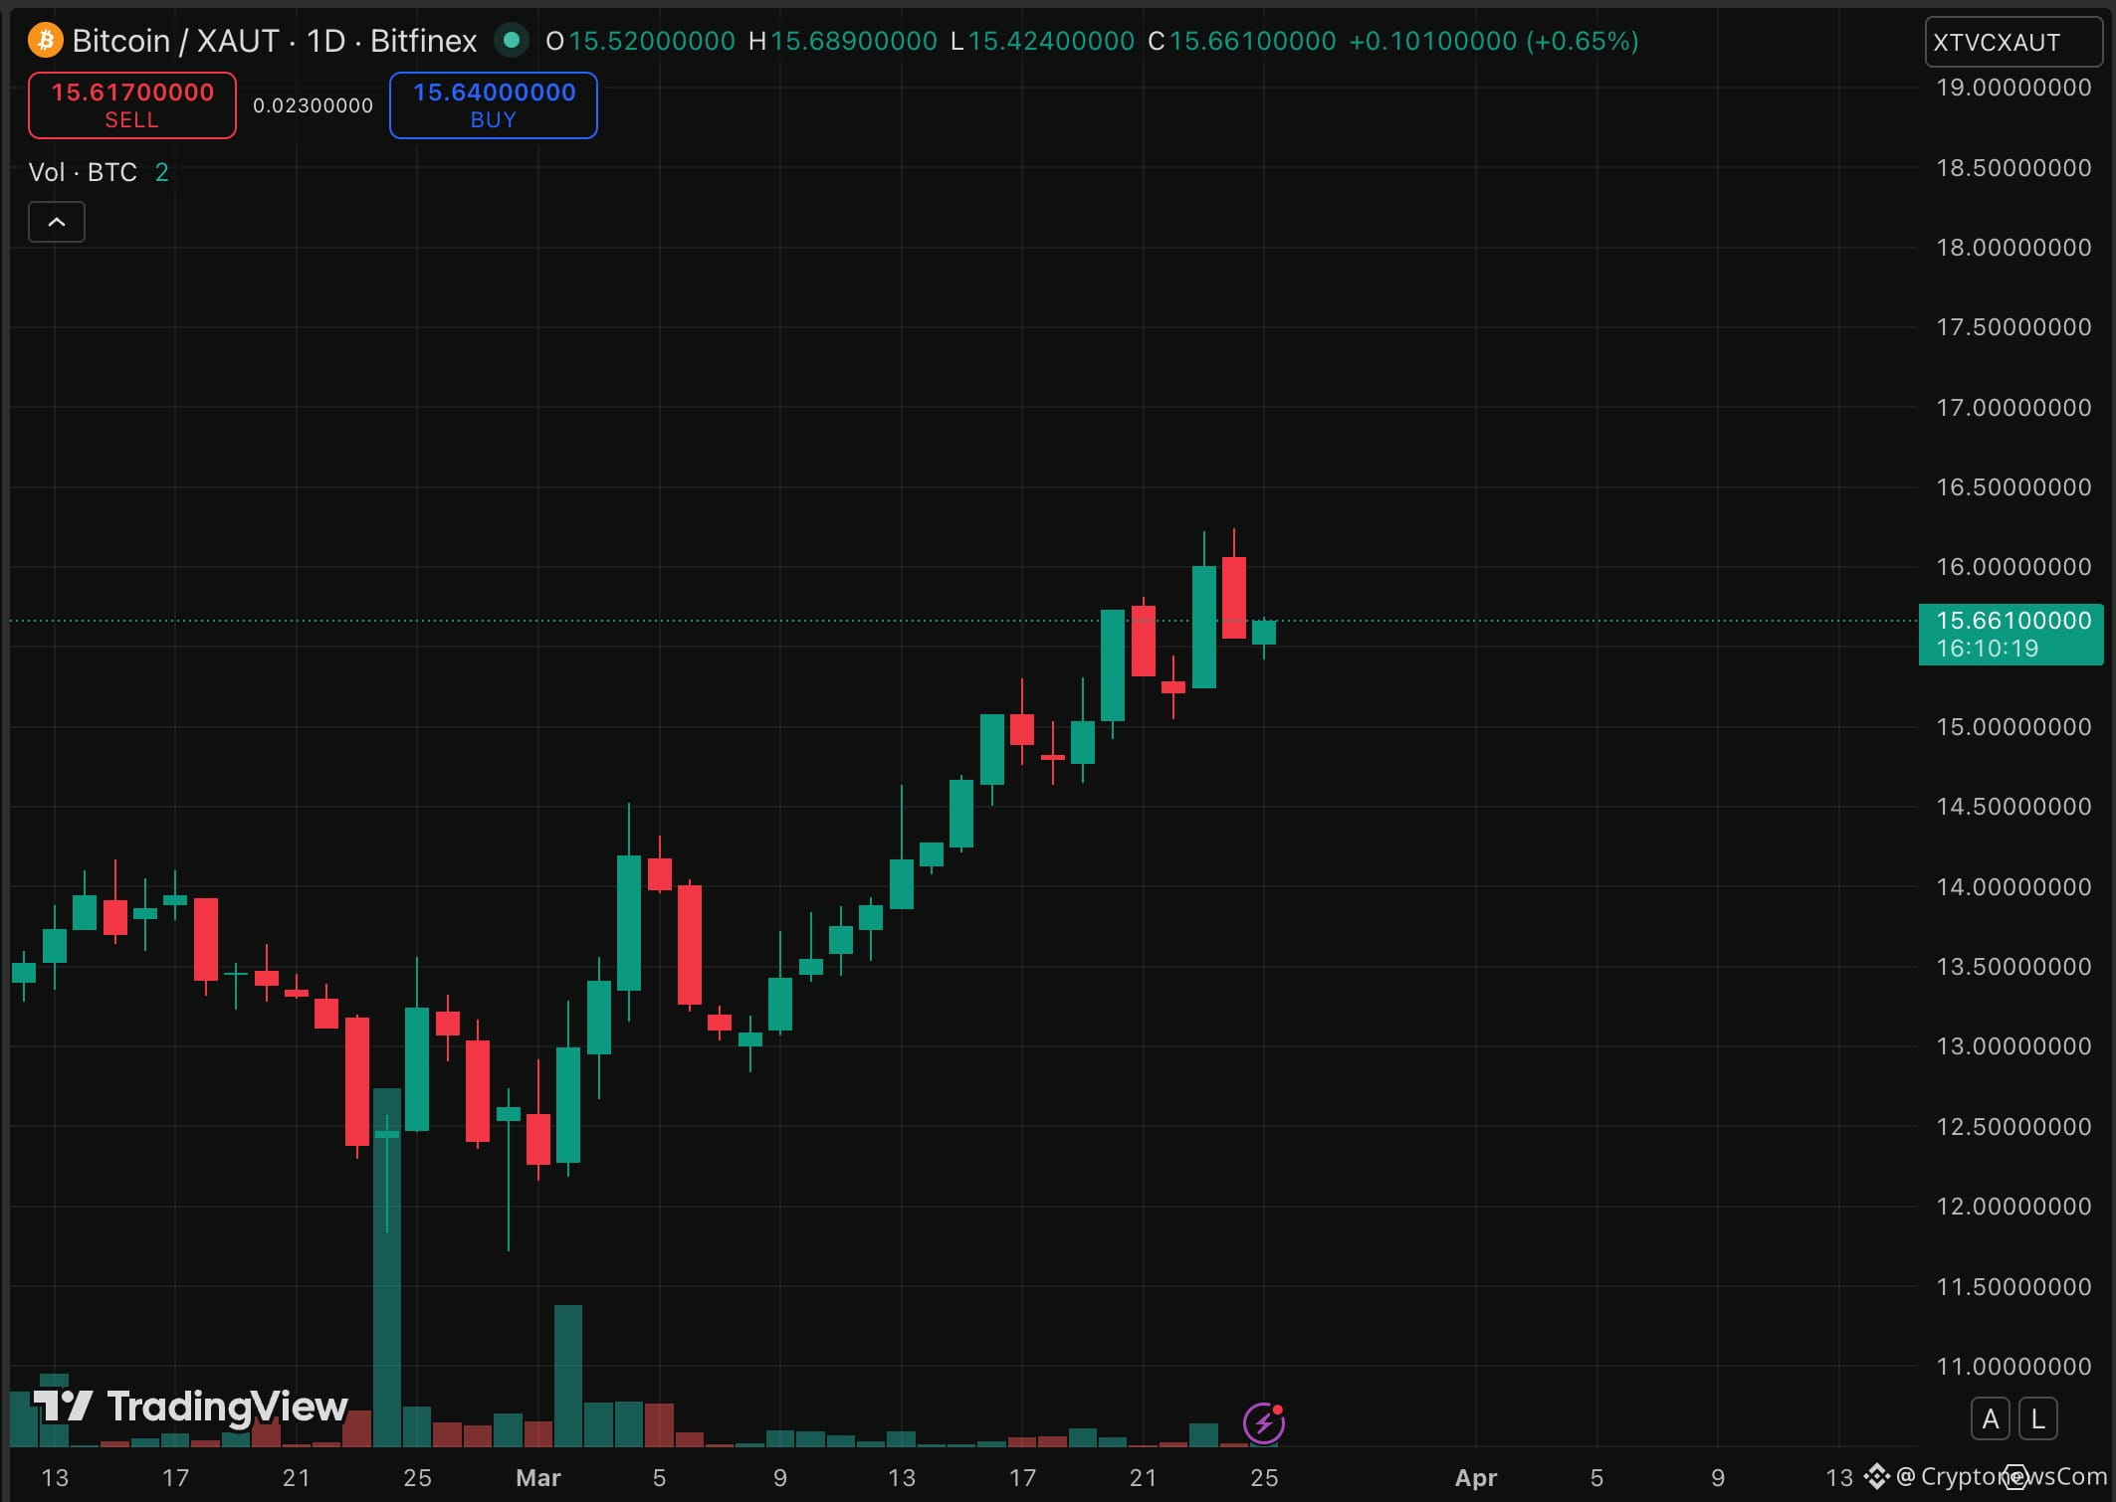The height and width of the screenshot is (1502, 2116).
Task: Click the purple lightning bolt icon
Action: pyautogui.click(x=1263, y=1422)
